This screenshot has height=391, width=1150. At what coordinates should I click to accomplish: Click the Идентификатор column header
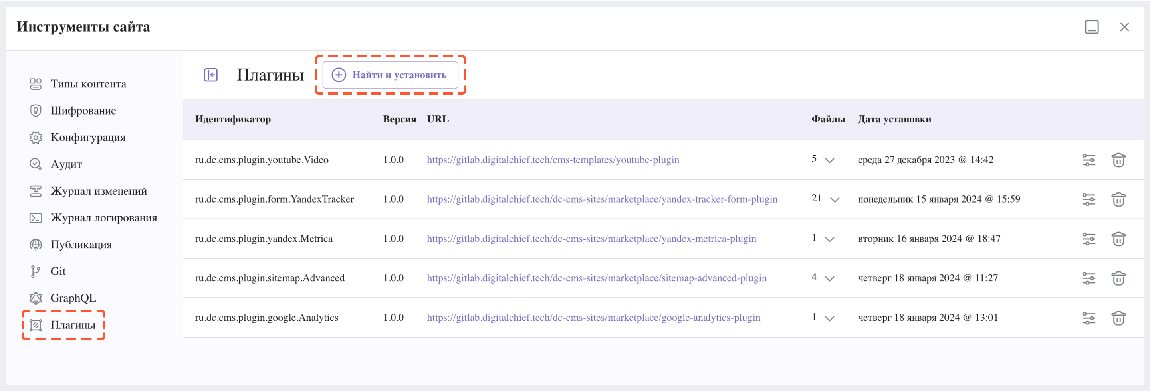(233, 119)
